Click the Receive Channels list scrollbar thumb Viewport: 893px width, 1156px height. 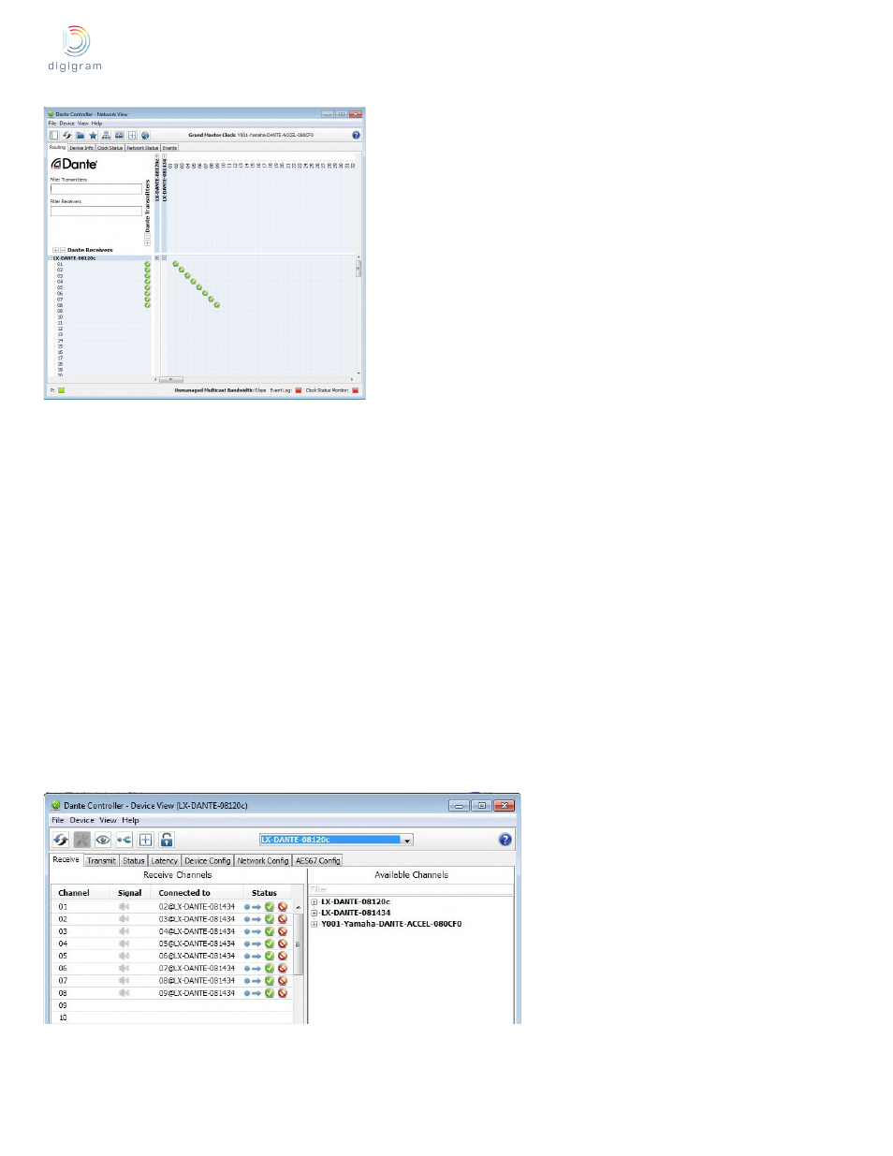[x=299, y=944]
